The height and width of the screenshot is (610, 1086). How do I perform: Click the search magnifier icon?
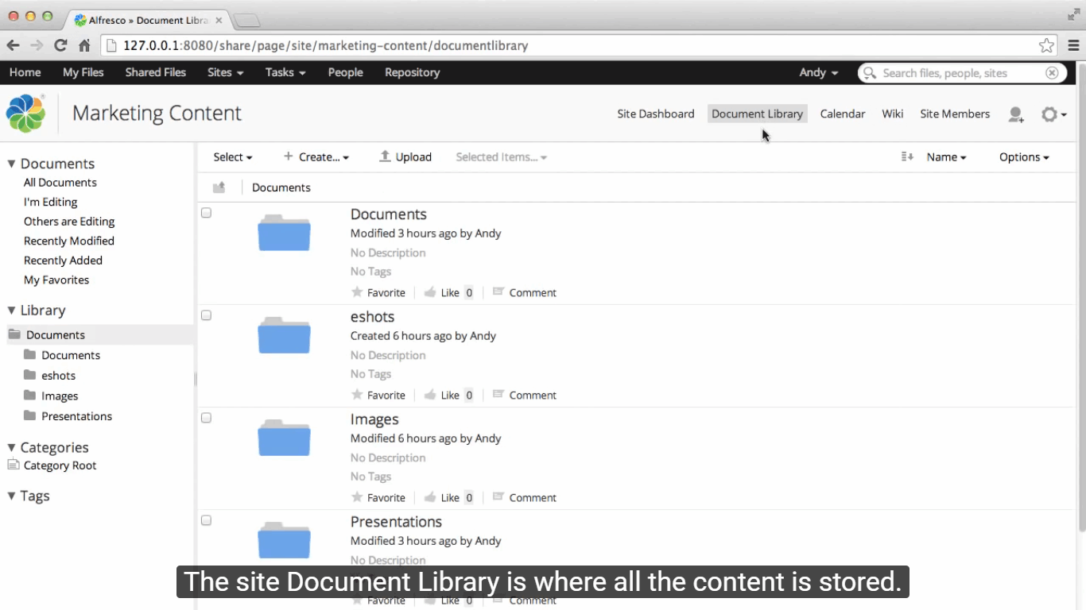point(869,72)
